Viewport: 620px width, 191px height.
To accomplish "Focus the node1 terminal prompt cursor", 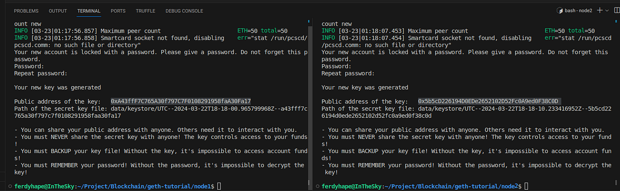I will (x=218, y=187).
